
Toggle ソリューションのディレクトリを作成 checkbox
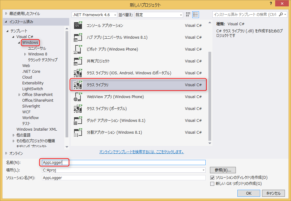tap(212, 178)
